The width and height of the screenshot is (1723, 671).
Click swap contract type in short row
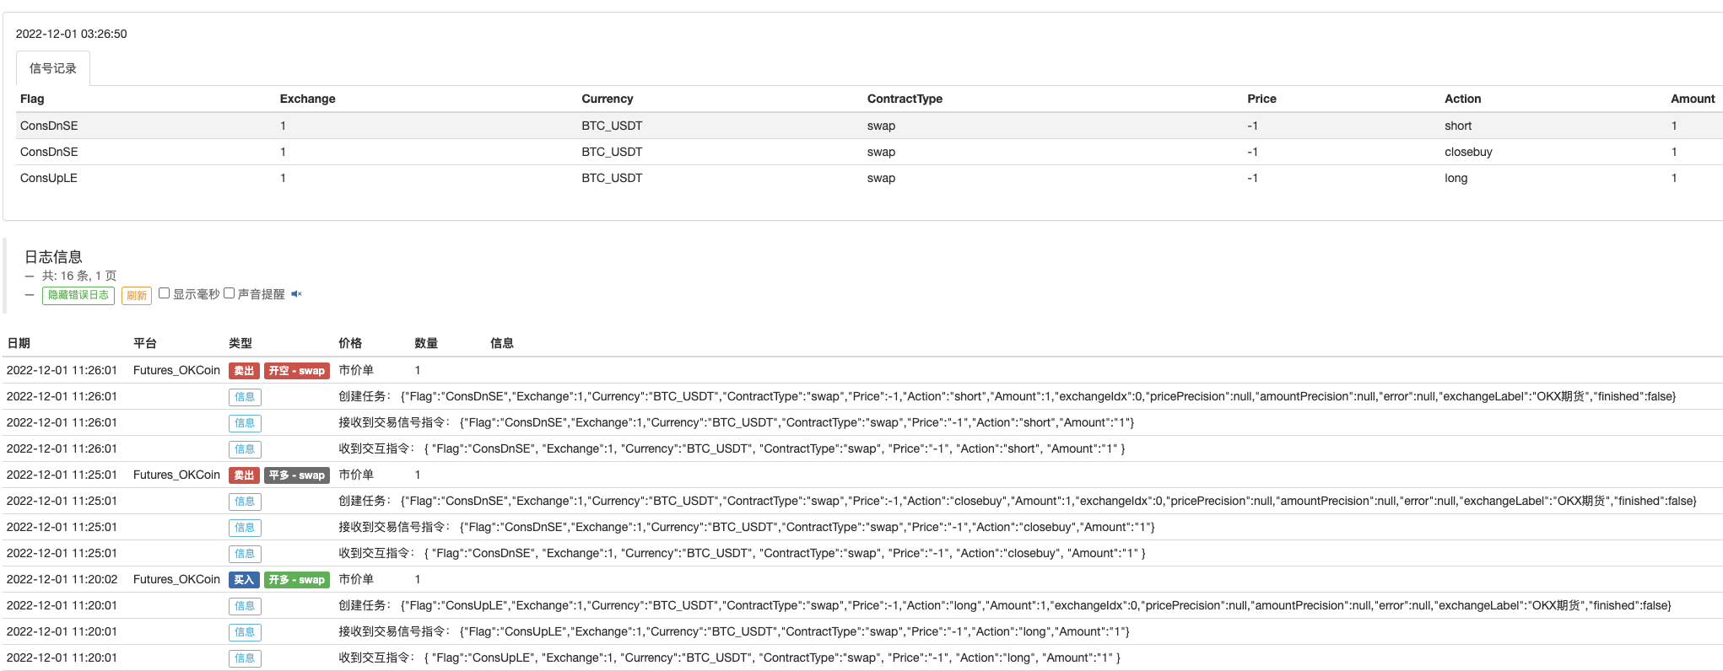pos(881,126)
